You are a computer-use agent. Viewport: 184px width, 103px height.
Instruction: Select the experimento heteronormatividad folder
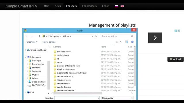[x=72, y=73]
